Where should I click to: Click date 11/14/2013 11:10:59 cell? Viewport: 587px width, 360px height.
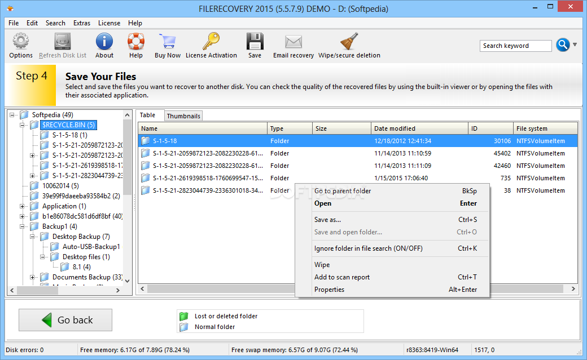tap(402, 153)
